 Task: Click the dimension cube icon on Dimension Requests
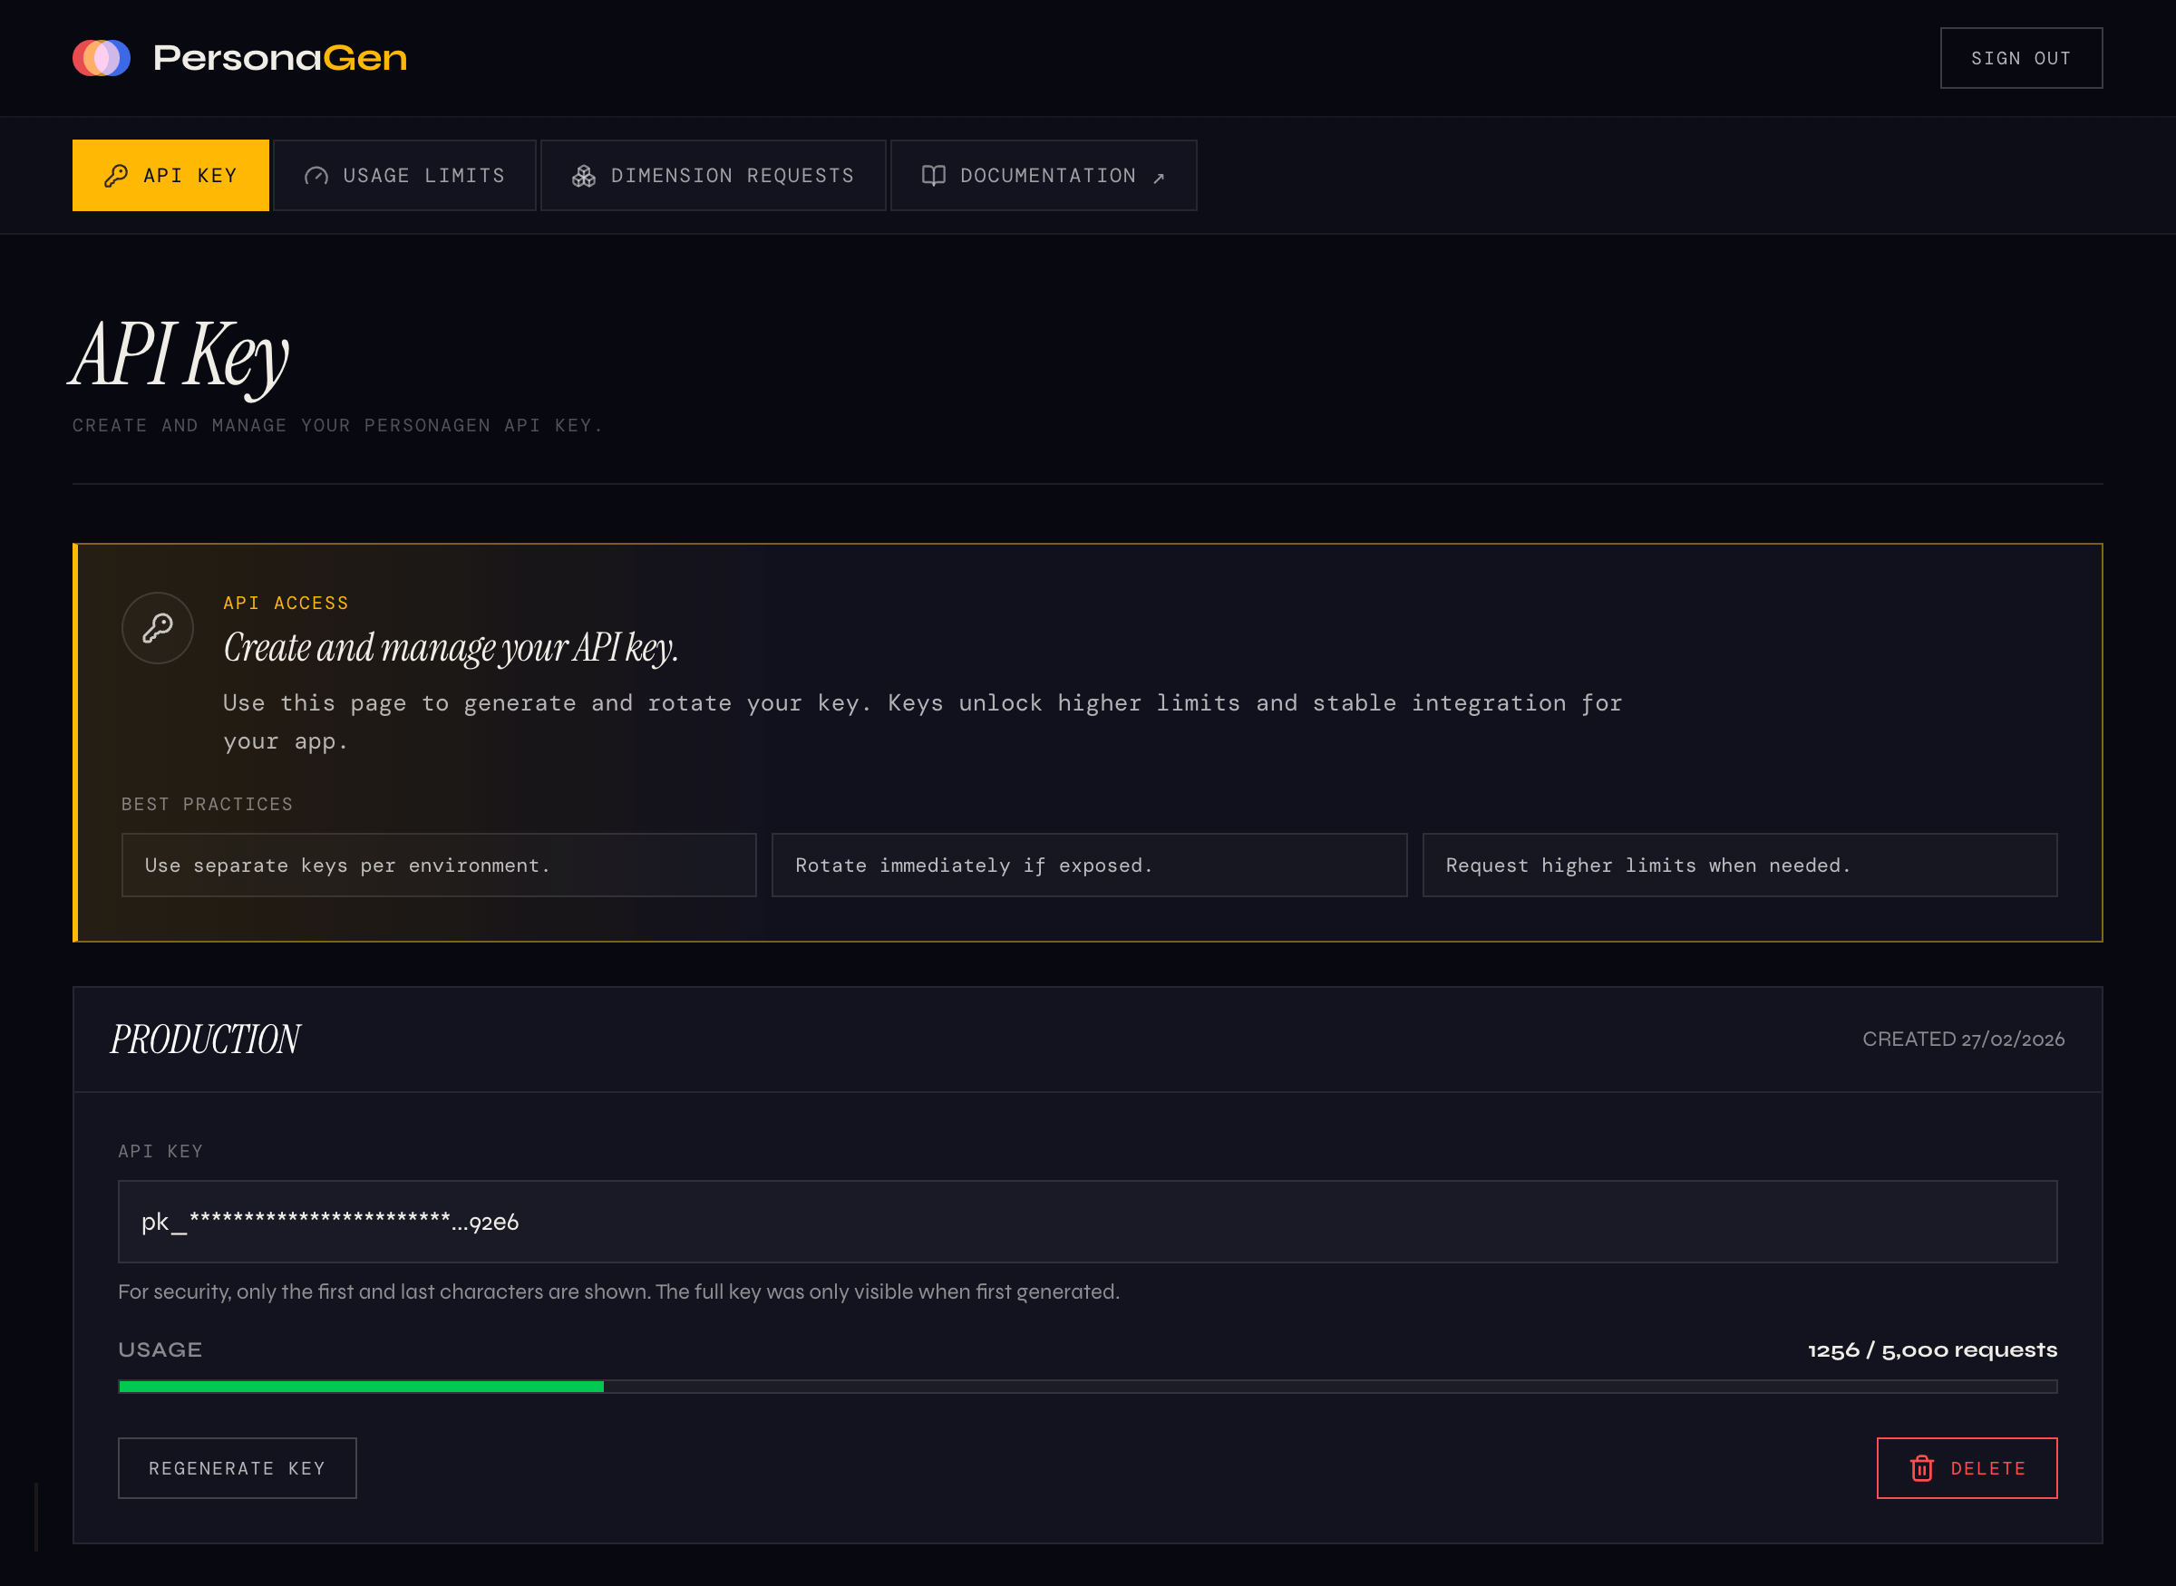[582, 175]
